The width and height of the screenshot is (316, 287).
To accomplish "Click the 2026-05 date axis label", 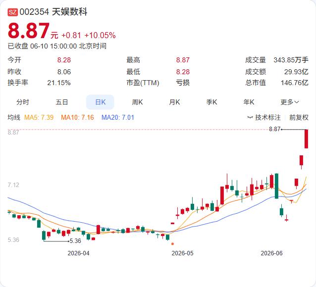I will click(x=182, y=253).
